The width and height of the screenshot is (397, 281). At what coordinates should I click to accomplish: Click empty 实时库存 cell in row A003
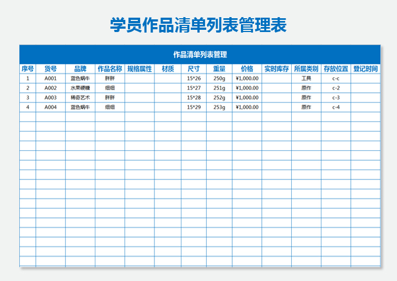(x=276, y=98)
